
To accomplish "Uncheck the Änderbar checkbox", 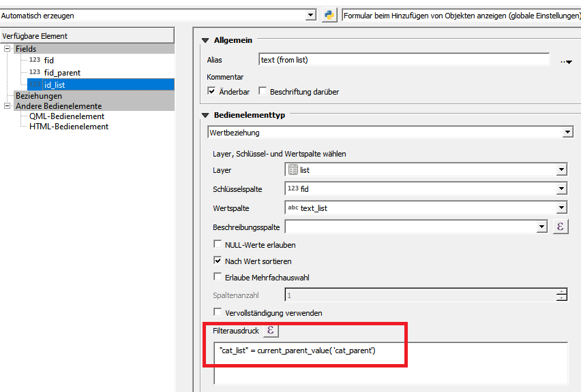I will [x=211, y=91].
